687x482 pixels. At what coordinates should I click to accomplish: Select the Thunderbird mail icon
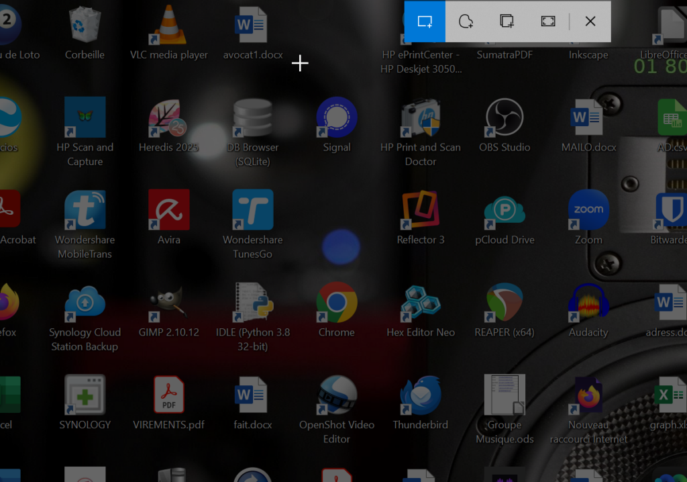pyautogui.click(x=420, y=395)
